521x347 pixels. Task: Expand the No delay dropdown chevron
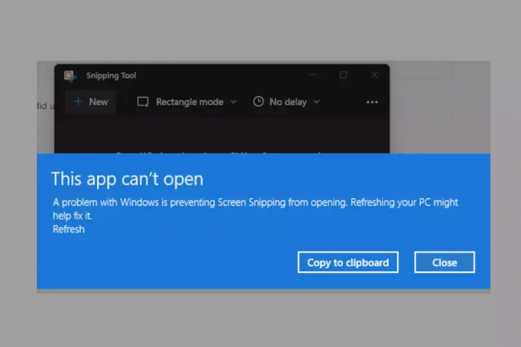[x=317, y=102]
